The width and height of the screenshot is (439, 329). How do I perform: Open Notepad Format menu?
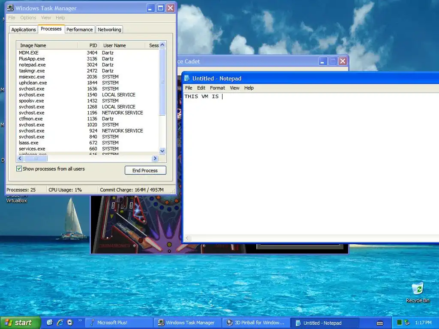coord(217,88)
